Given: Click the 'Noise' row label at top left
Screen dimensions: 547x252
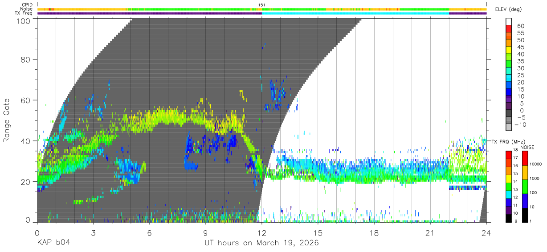Looking at the screenshot, I should [x=27, y=9].
